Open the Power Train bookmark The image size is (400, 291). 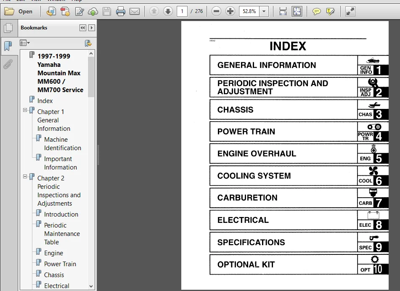tap(60, 264)
